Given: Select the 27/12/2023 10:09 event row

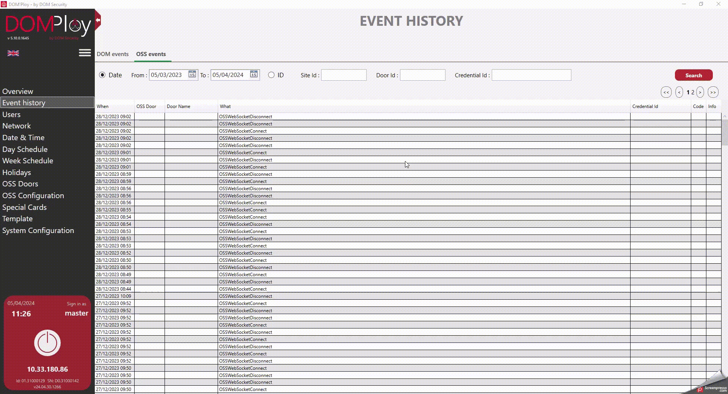Looking at the screenshot, I should click(408, 296).
